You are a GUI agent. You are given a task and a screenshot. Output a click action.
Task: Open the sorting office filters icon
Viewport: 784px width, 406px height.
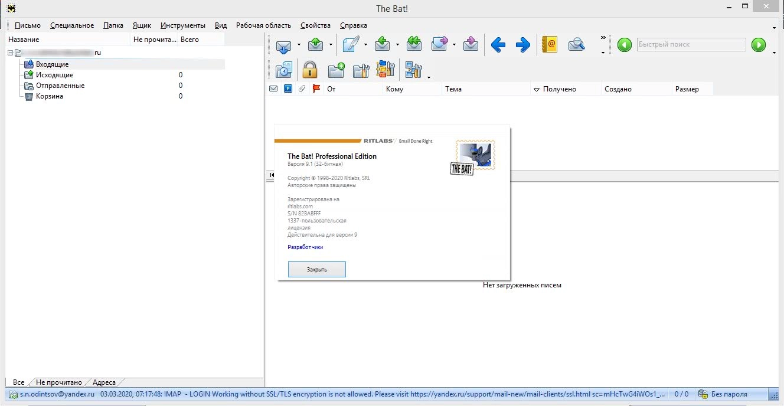[386, 70]
